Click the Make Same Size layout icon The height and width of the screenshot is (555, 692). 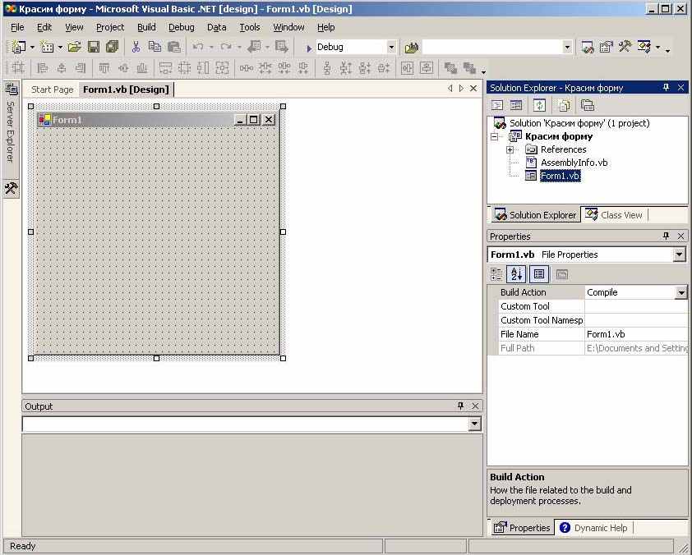[222, 68]
